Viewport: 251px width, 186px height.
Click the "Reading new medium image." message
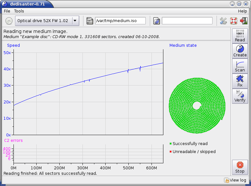tap(35, 31)
